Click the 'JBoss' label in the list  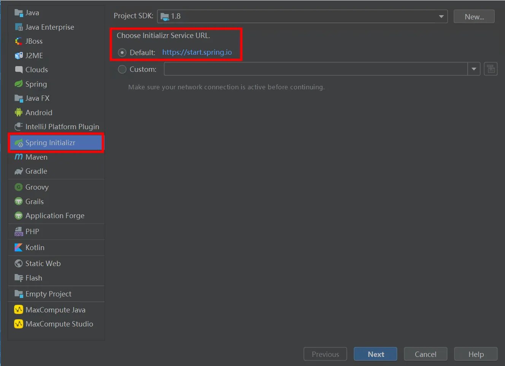coord(34,41)
